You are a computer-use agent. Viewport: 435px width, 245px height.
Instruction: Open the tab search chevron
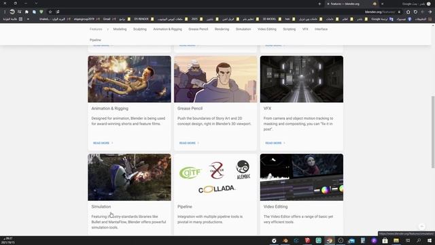click(x=36, y=3)
